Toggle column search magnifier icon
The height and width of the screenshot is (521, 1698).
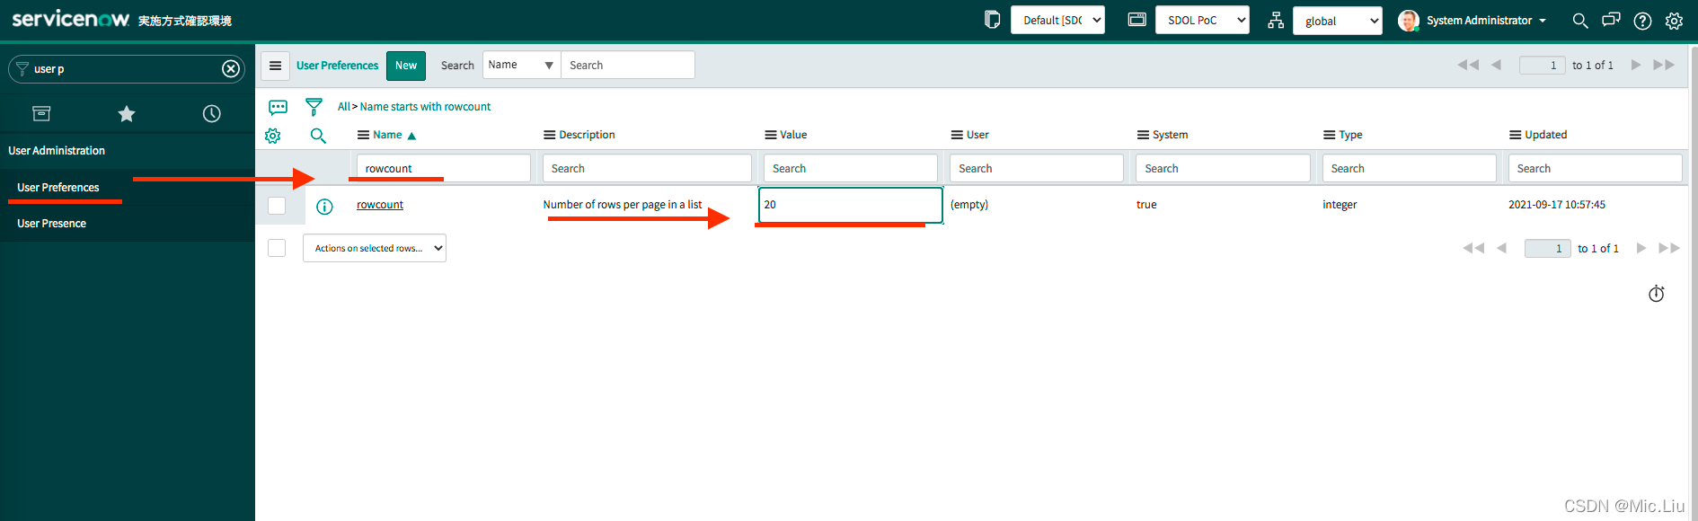(318, 136)
